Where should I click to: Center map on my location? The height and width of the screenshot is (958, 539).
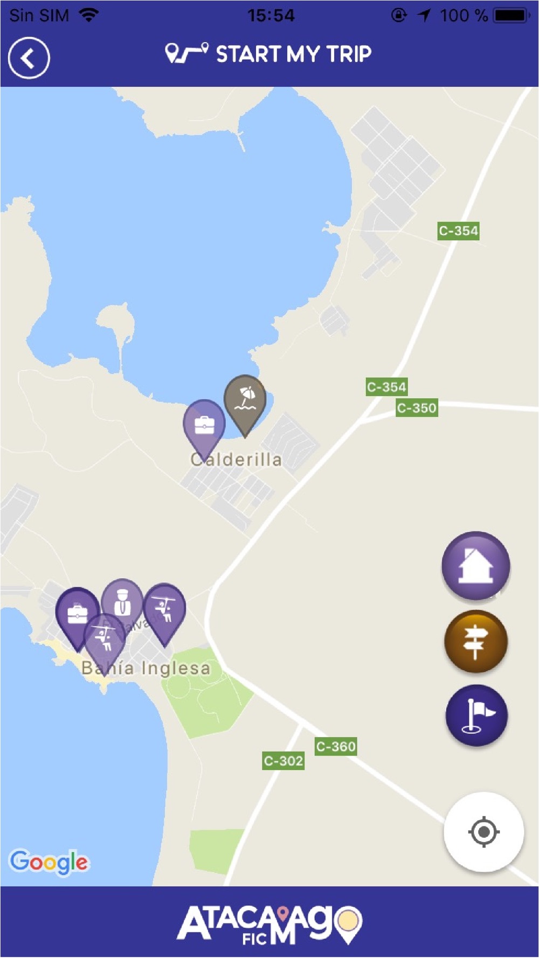point(483,832)
